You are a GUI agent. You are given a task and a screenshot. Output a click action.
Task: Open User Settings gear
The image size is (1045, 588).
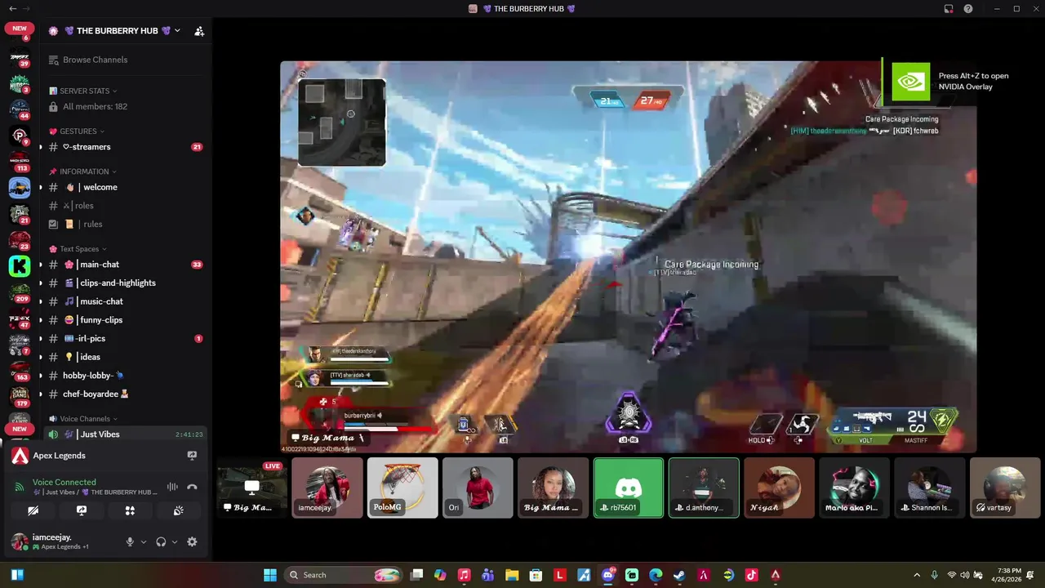click(192, 541)
